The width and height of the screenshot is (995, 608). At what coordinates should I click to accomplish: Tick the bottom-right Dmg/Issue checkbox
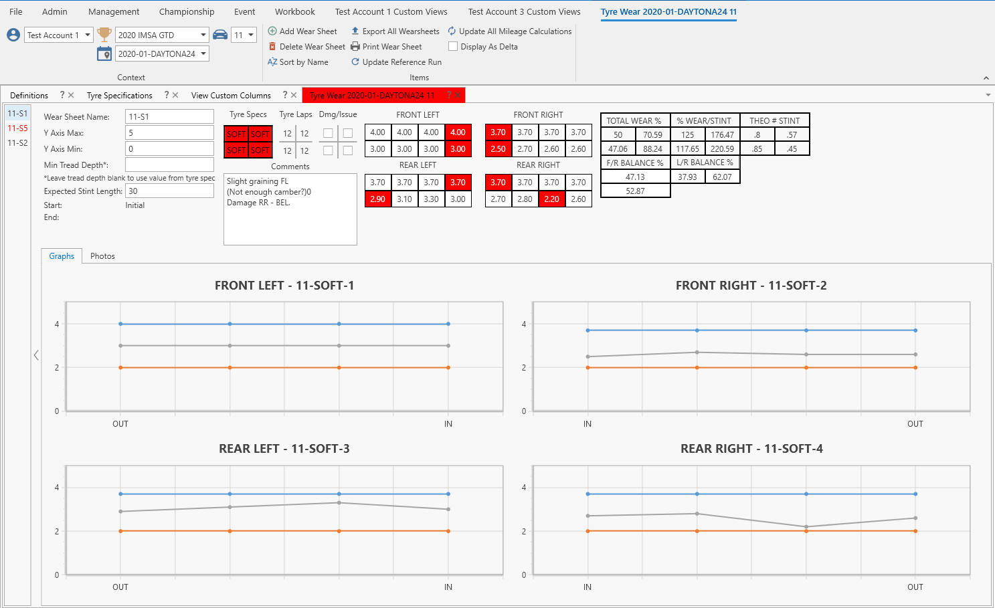(348, 150)
